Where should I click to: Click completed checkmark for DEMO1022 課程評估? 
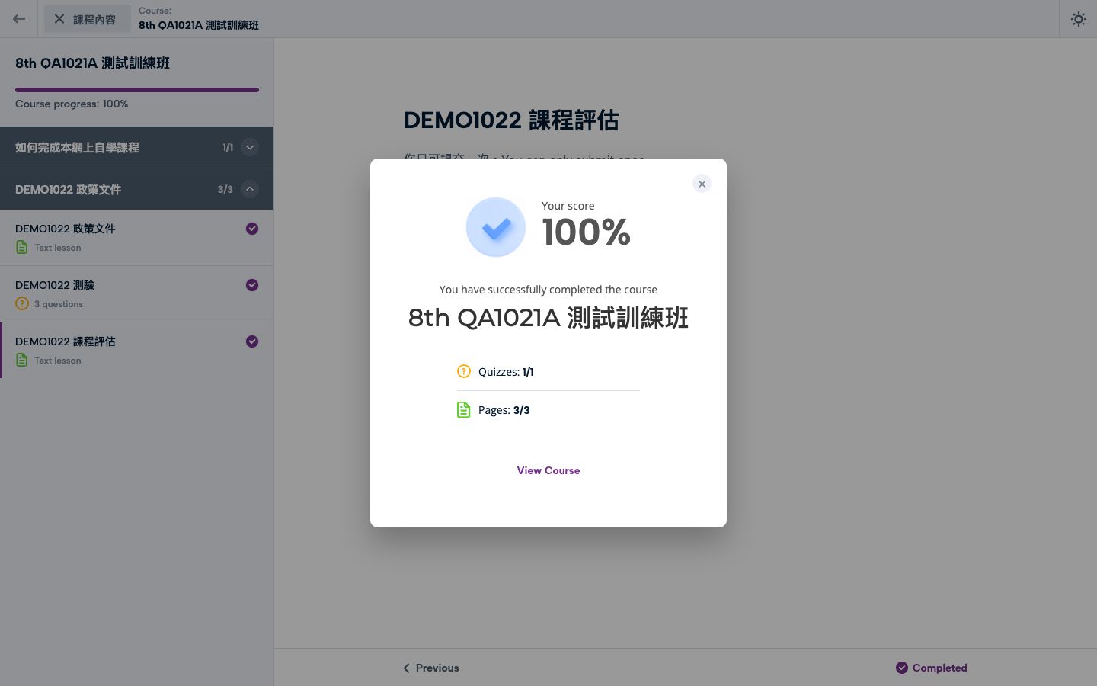(x=252, y=341)
